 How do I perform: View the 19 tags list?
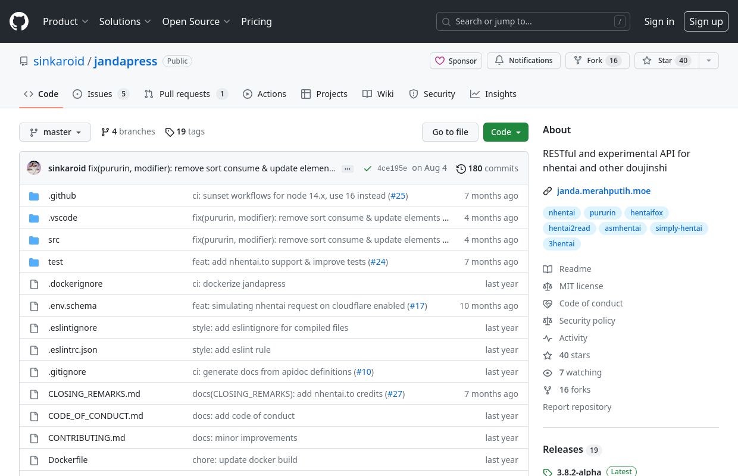pyautogui.click(x=185, y=131)
